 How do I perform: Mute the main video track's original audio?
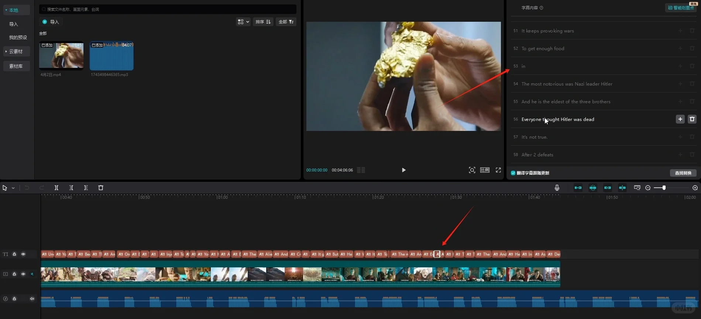32,274
